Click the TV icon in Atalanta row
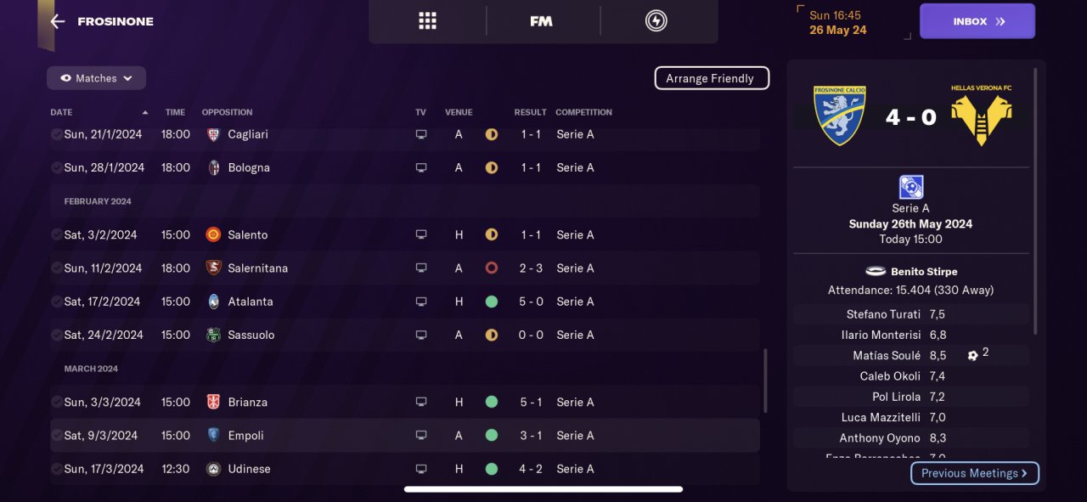The width and height of the screenshot is (1087, 502). tap(421, 302)
